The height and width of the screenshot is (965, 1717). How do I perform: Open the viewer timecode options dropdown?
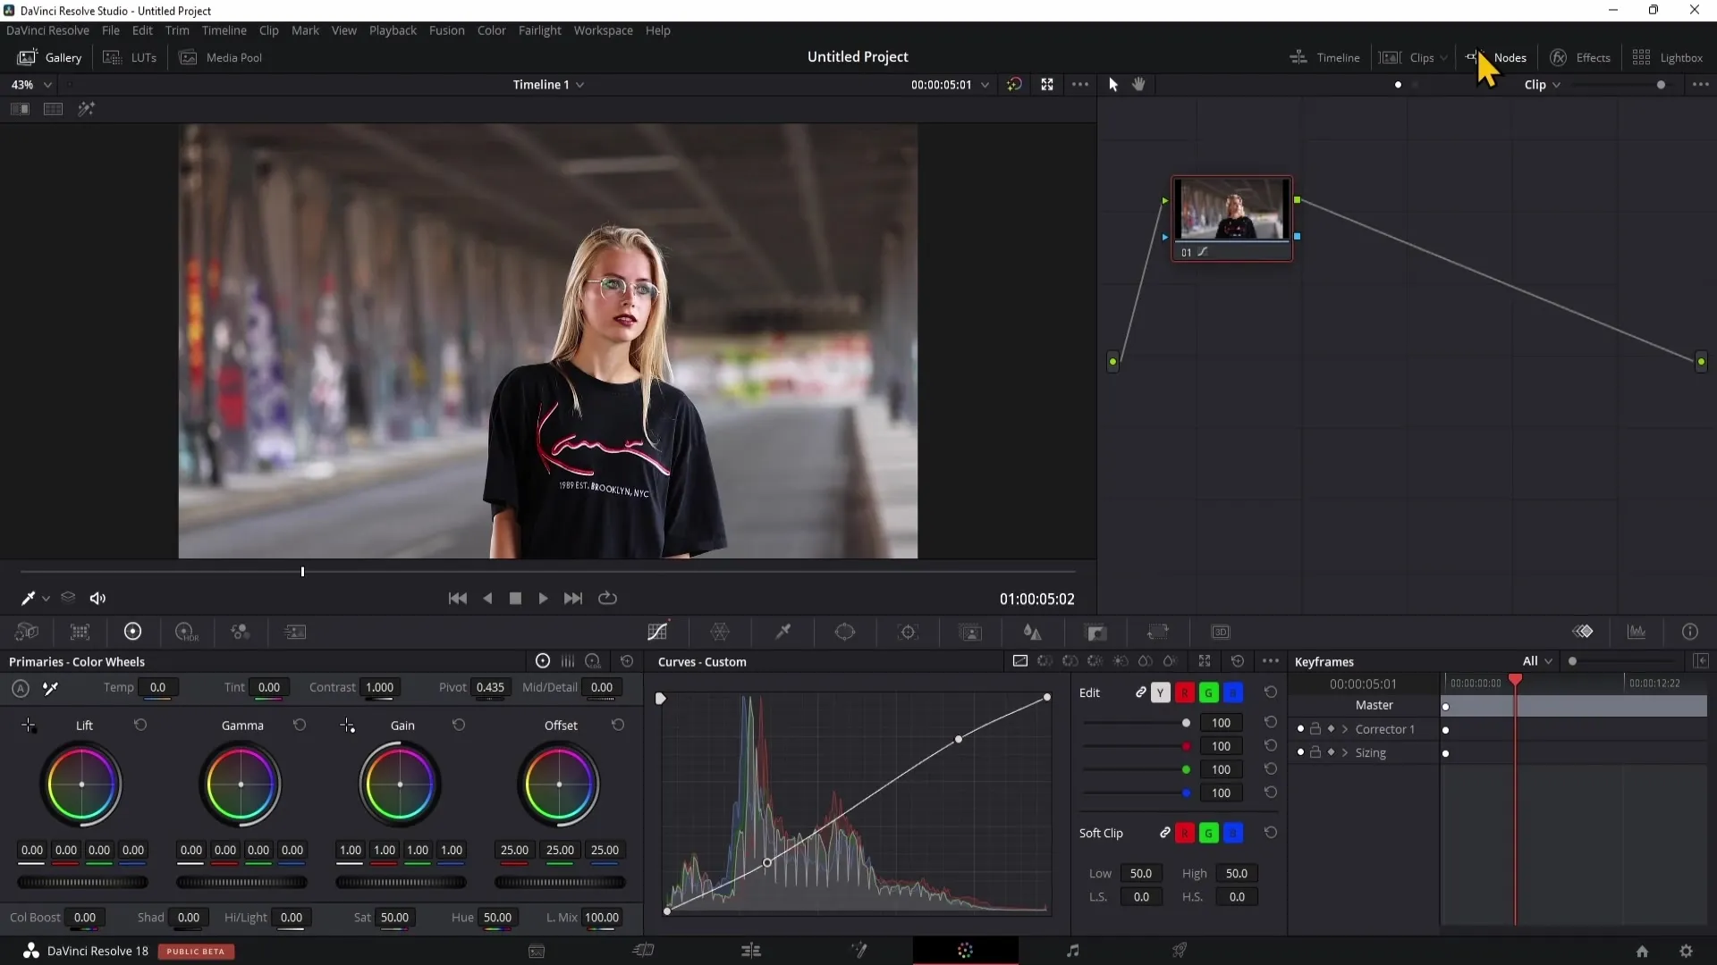click(x=985, y=85)
